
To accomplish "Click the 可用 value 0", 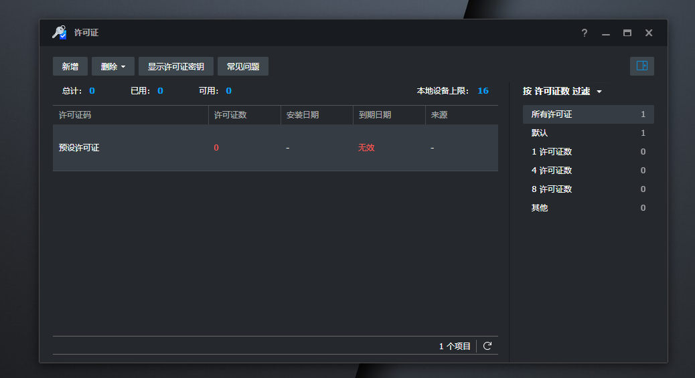I will [x=229, y=91].
